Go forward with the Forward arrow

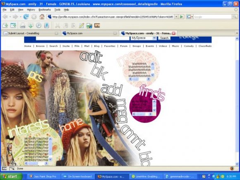click(x=15, y=17)
